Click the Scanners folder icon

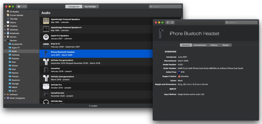(x=10, y=80)
